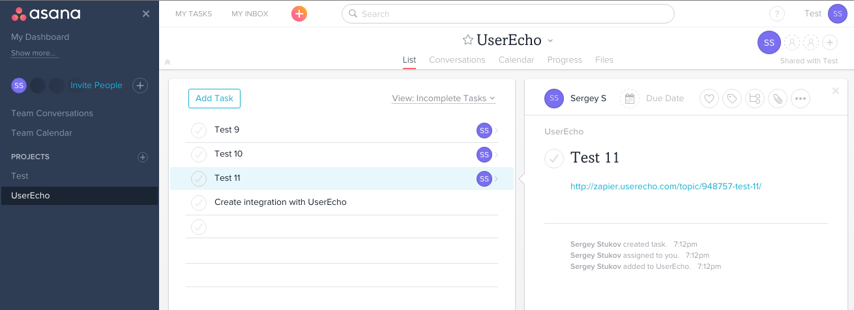
Task: Mark Test 10 task complete
Action: pos(199,155)
